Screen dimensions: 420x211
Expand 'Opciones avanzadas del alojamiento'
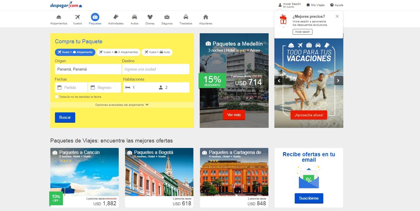coord(122,105)
